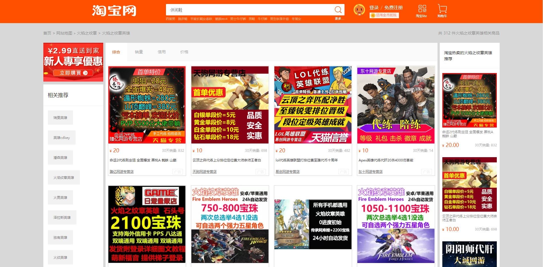Screen dimensions: 543x267
Task: Click the 免费注册 register link
Action: coord(393,8)
